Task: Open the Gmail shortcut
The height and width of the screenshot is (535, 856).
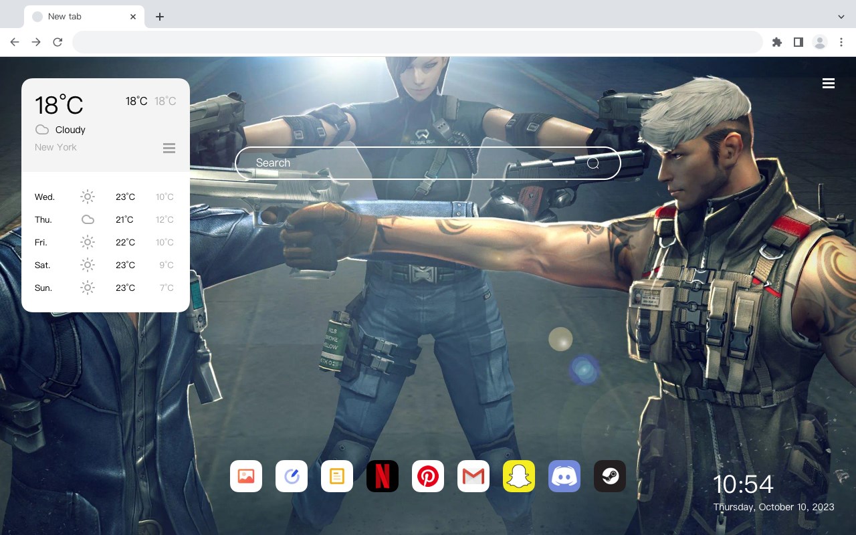Action: [473, 476]
